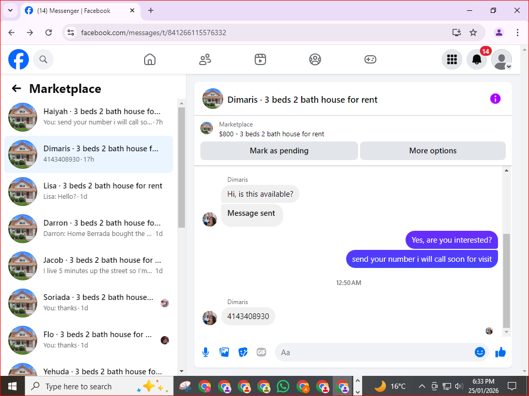Click conversation list scrollbar down arrow
This screenshot has height=396, width=529.
181,371
